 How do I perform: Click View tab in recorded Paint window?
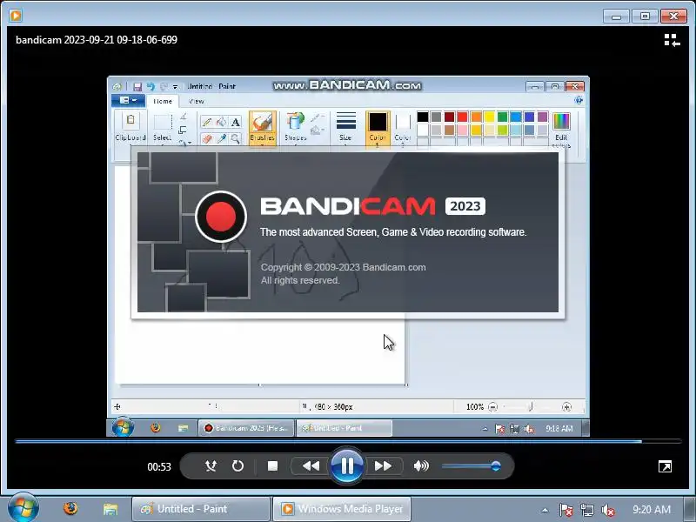(x=197, y=101)
